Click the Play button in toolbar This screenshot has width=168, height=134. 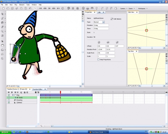point(50,8)
